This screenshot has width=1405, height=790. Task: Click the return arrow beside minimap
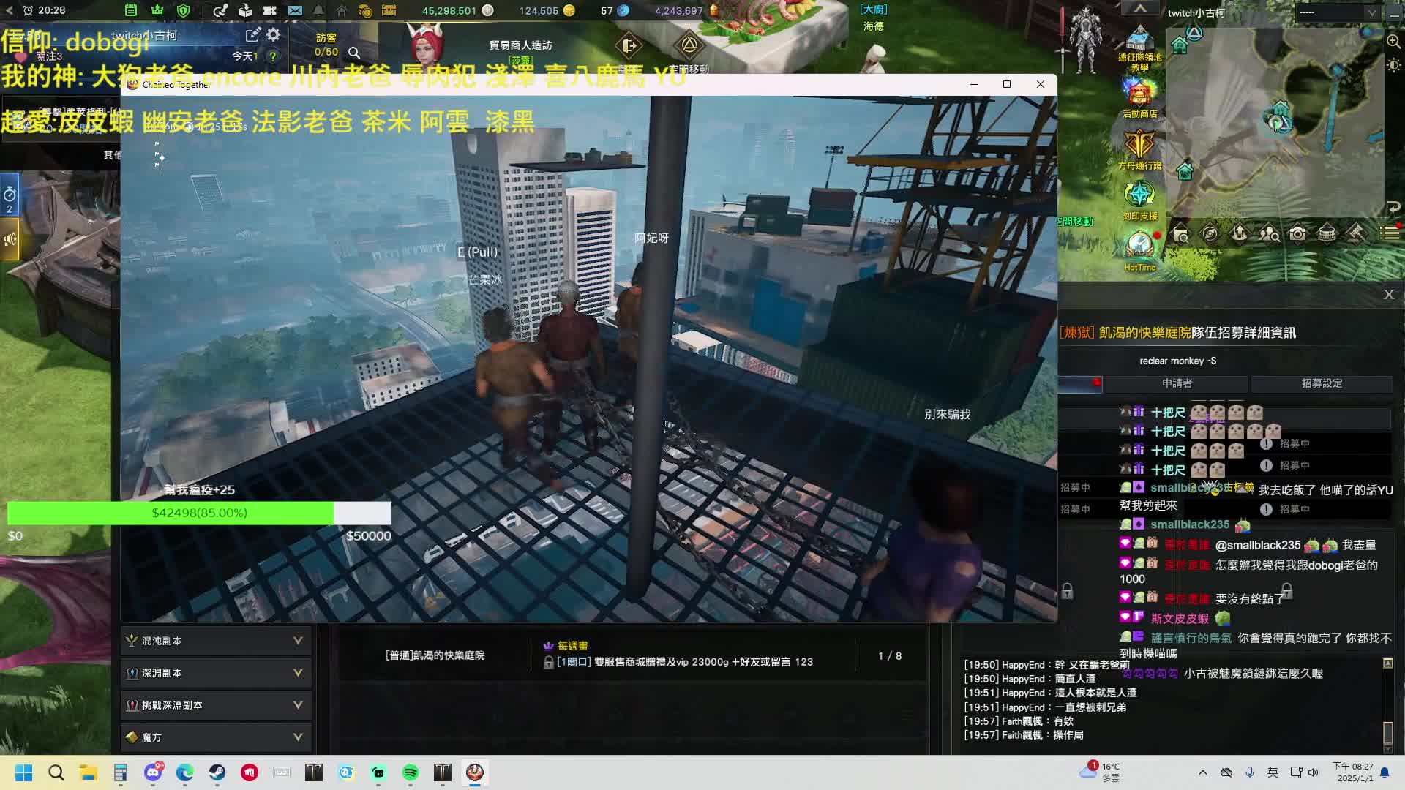(1393, 208)
